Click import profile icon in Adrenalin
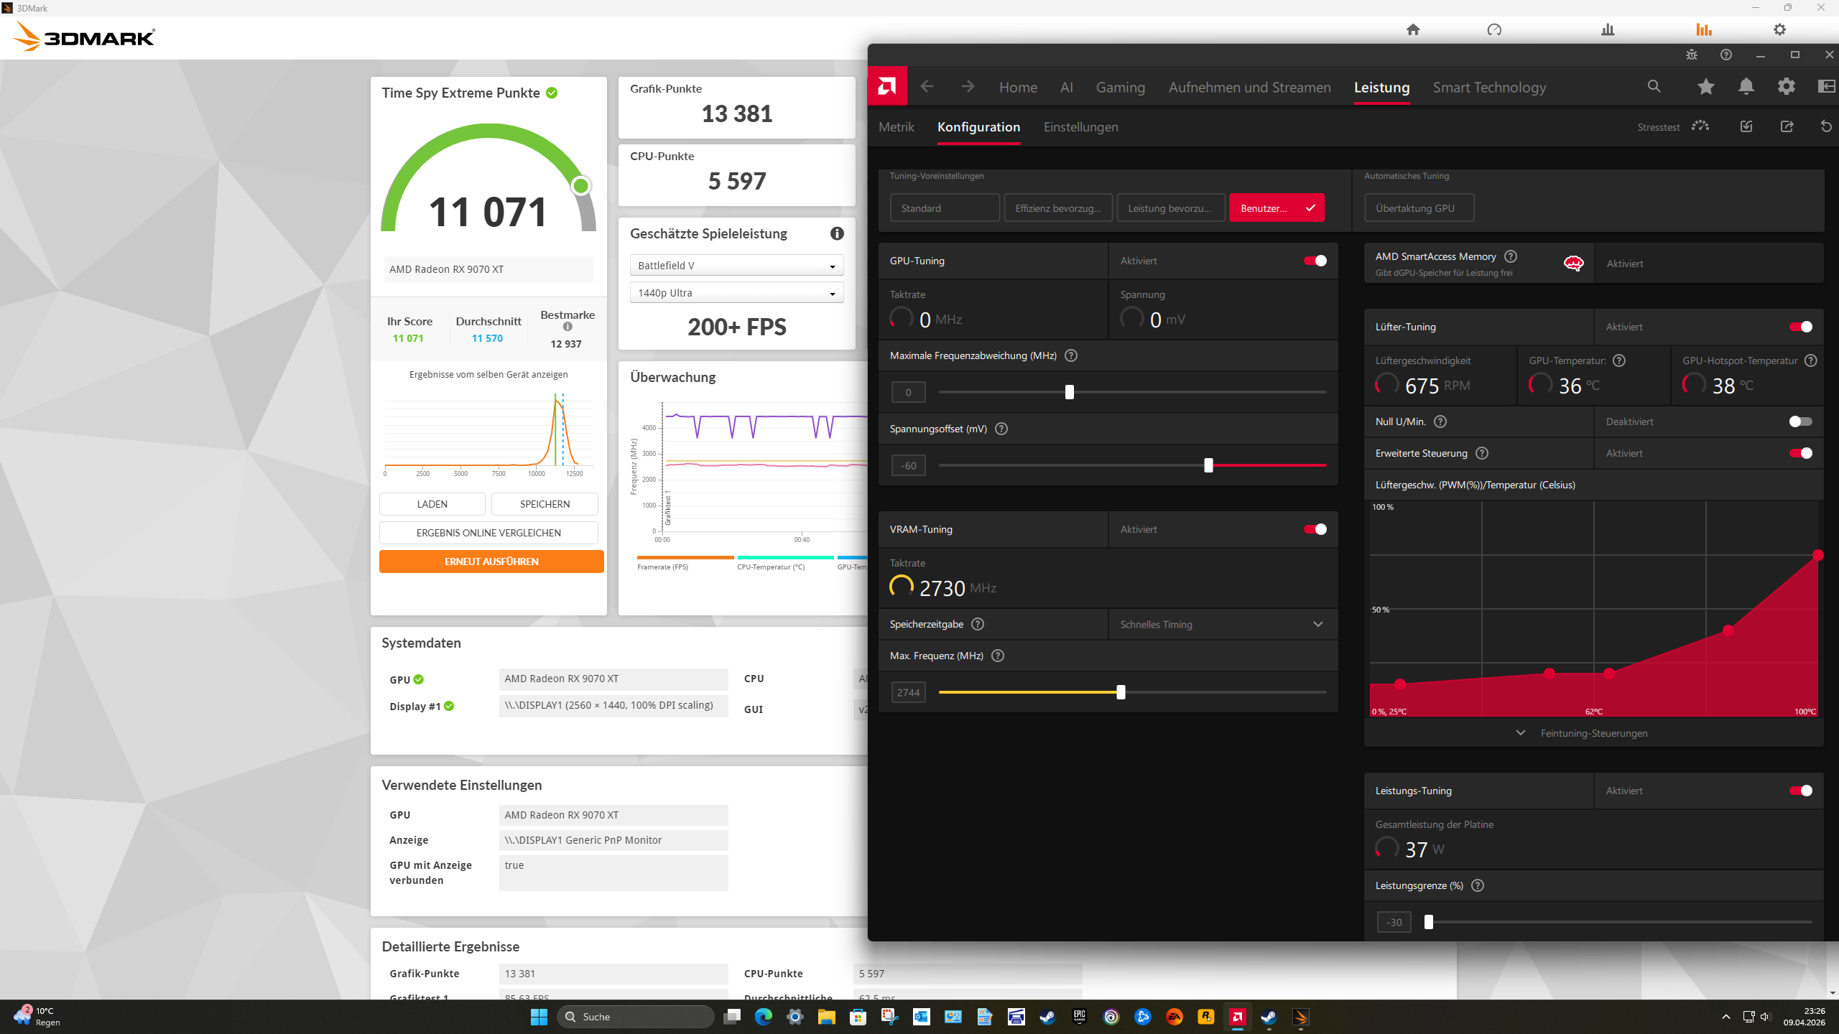The height and width of the screenshot is (1034, 1839). pyautogui.click(x=1746, y=126)
